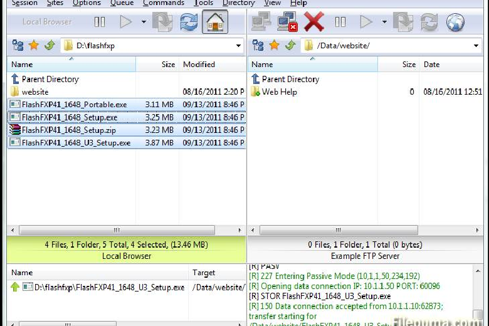Select queued FlashFXP41_1648_U3_Setup.exe upload item
The image size is (489, 326).
tap(127, 287)
